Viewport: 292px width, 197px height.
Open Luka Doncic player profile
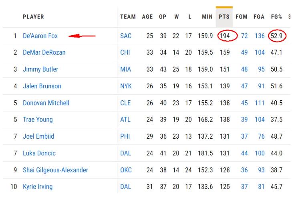click(x=39, y=153)
